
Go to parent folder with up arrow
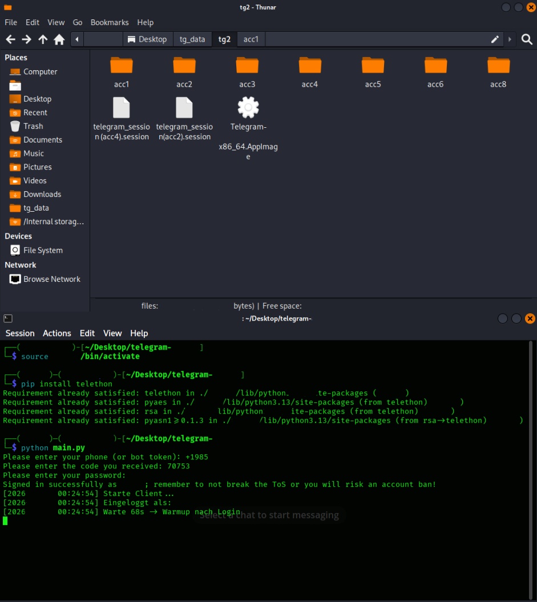[x=43, y=39]
